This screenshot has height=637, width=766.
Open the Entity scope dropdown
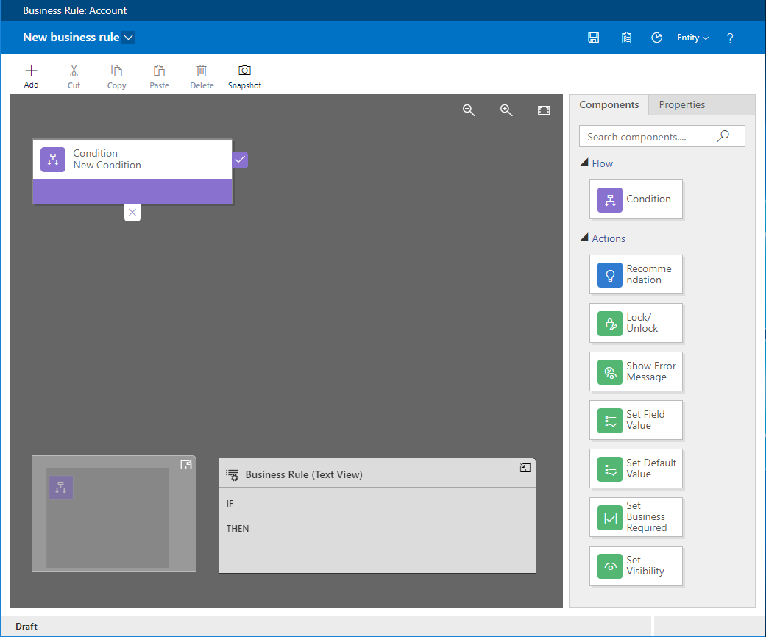[x=692, y=38]
